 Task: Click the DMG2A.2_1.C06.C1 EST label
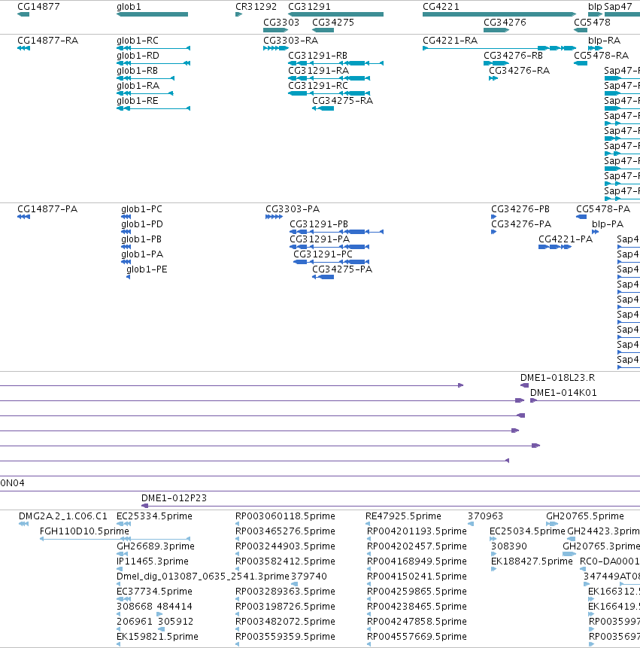pos(62,516)
